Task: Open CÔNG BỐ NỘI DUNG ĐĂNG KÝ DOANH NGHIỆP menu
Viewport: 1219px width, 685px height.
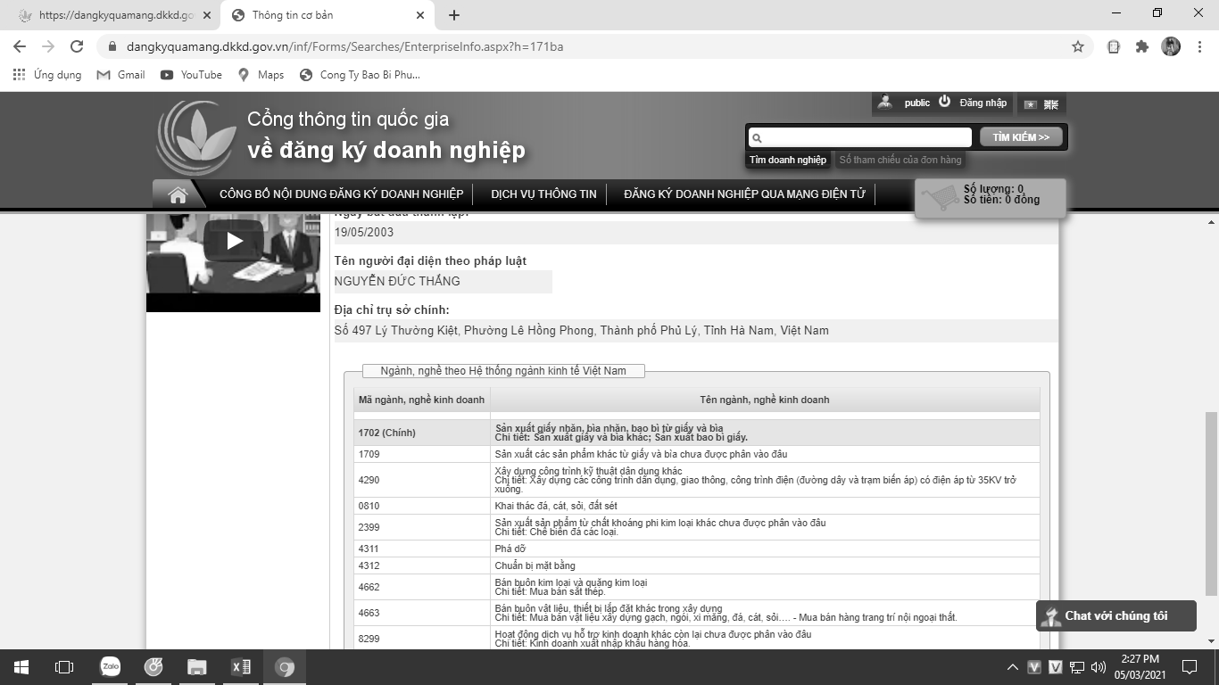Action: pyautogui.click(x=341, y=194)
